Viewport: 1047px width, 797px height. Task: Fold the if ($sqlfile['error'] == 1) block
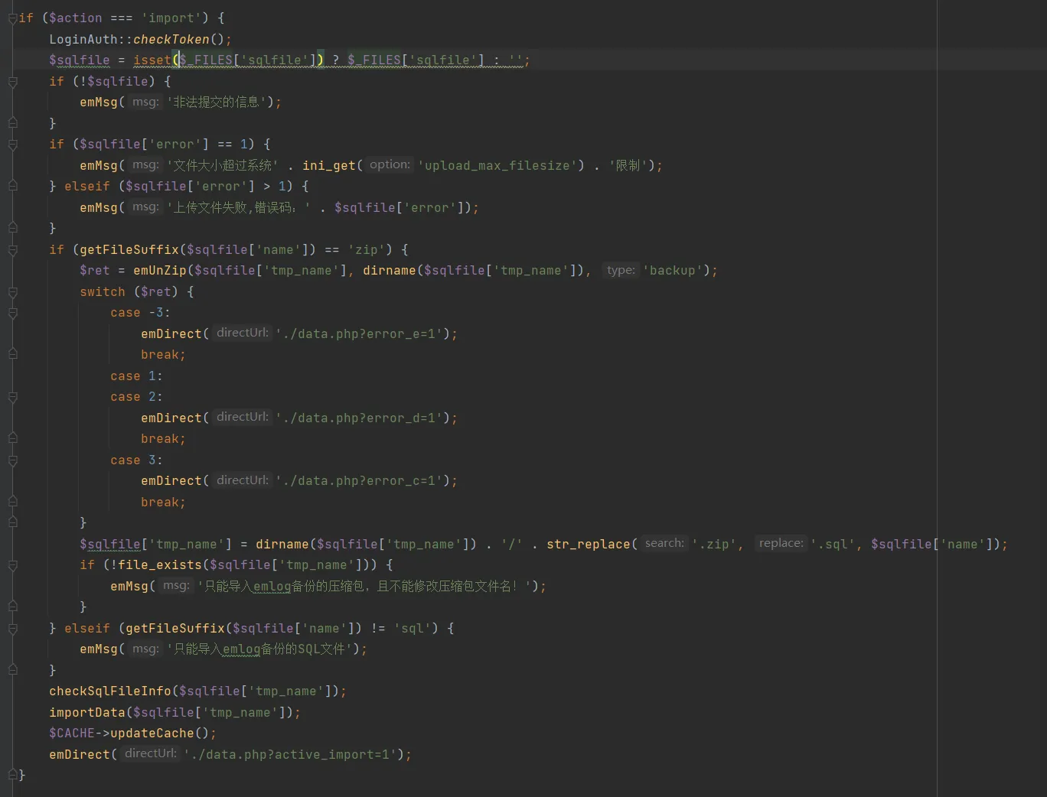[12, 145]
